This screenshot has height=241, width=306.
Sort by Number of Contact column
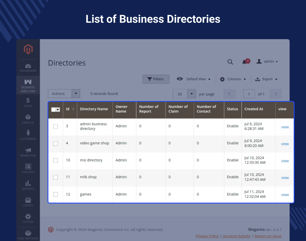(209, 109)
